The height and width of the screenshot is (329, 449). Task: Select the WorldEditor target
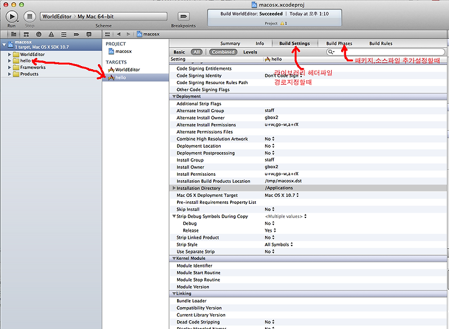pos(124,70)
